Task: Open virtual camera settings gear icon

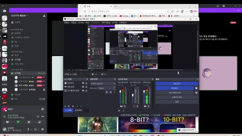Action: coord(196,93)
